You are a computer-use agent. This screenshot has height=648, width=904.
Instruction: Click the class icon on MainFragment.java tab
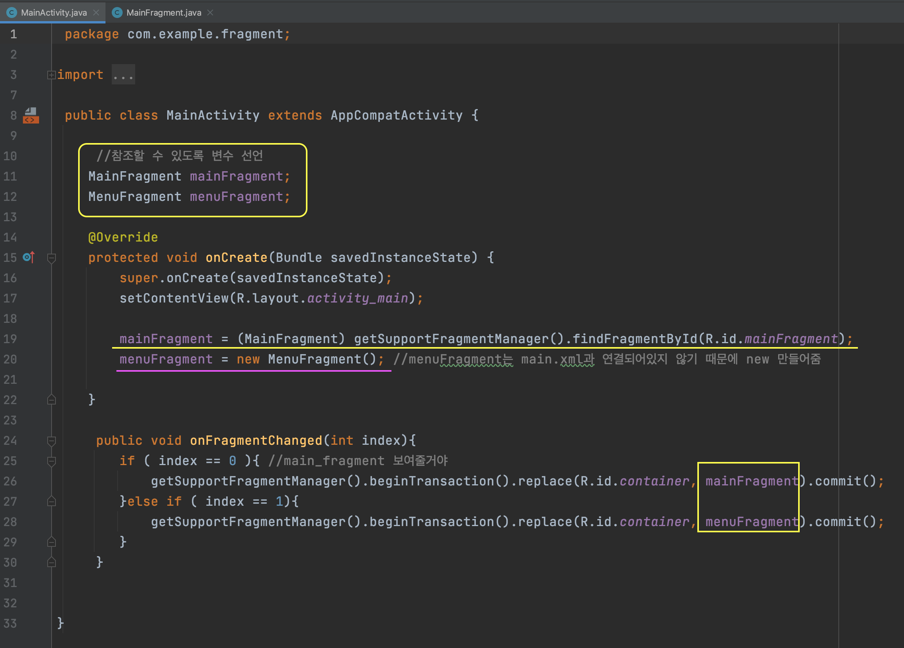(x=117, y=13)
